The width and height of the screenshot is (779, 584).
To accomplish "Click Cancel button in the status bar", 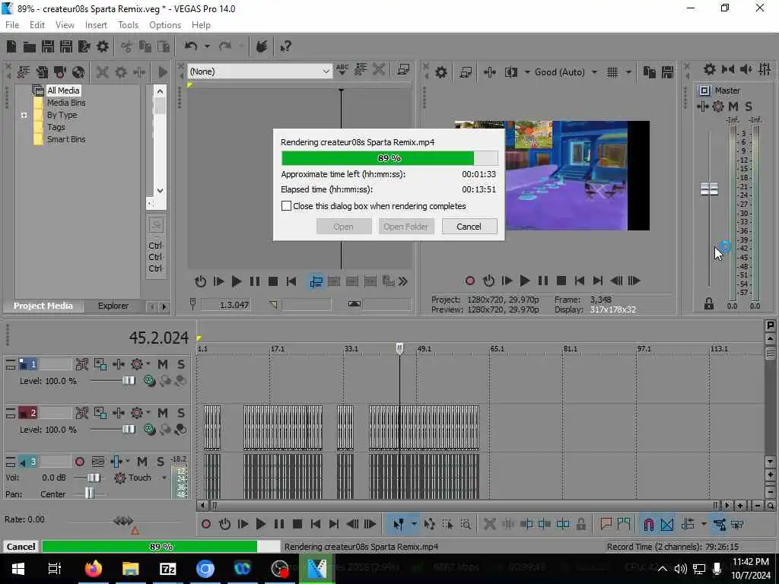I will pyautogui.click(x=21, y=547).
